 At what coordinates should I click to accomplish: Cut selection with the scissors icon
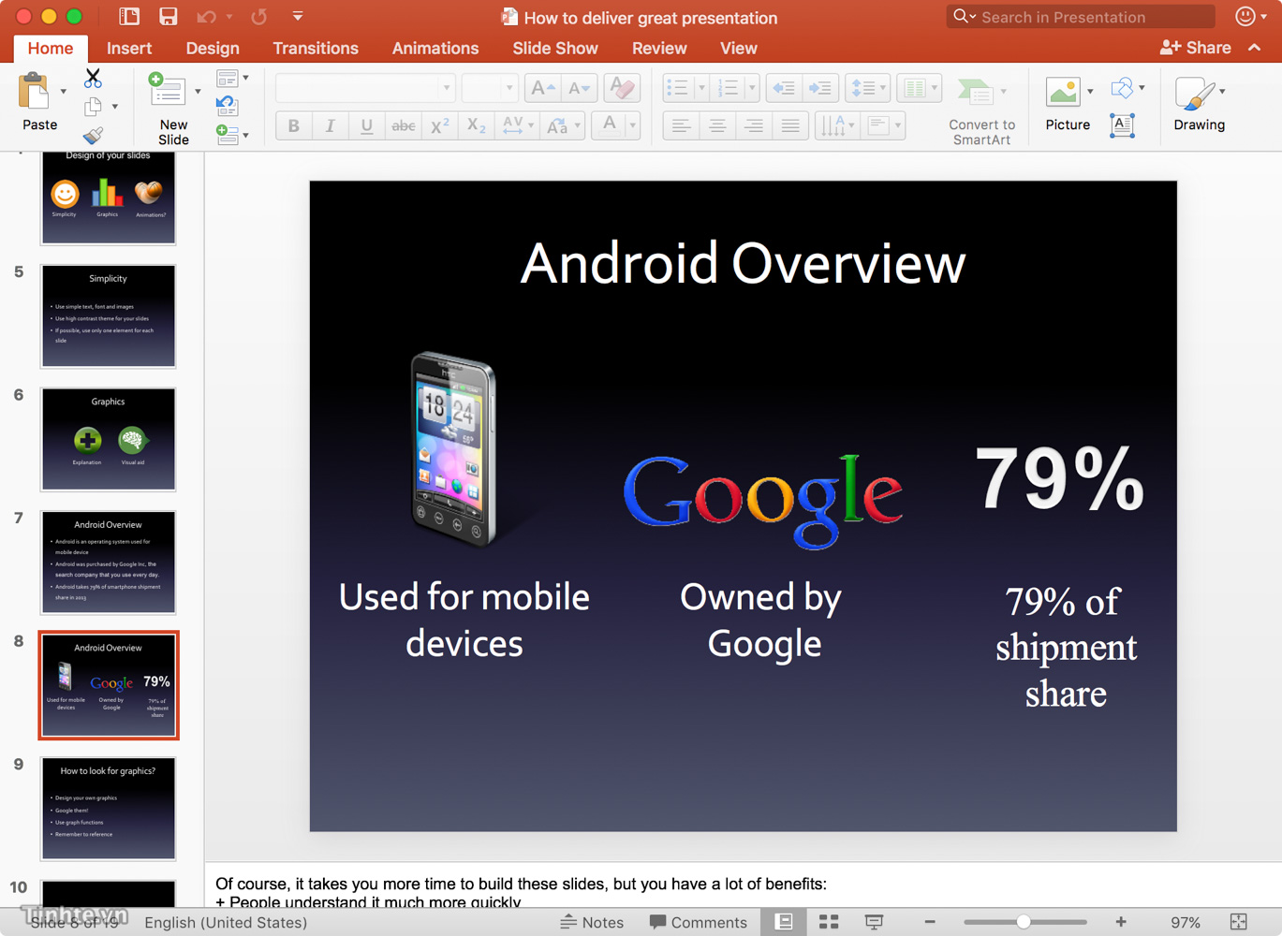point(93,79)
